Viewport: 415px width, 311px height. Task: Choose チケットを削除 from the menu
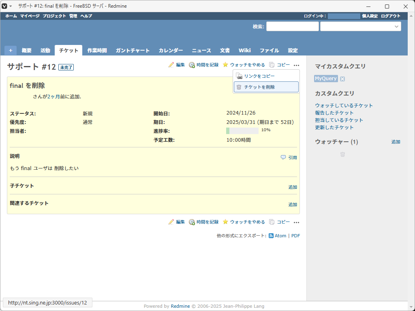[266, 87]
